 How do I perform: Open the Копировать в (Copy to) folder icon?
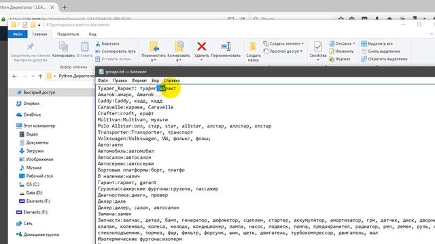click(x=179, y=47)
